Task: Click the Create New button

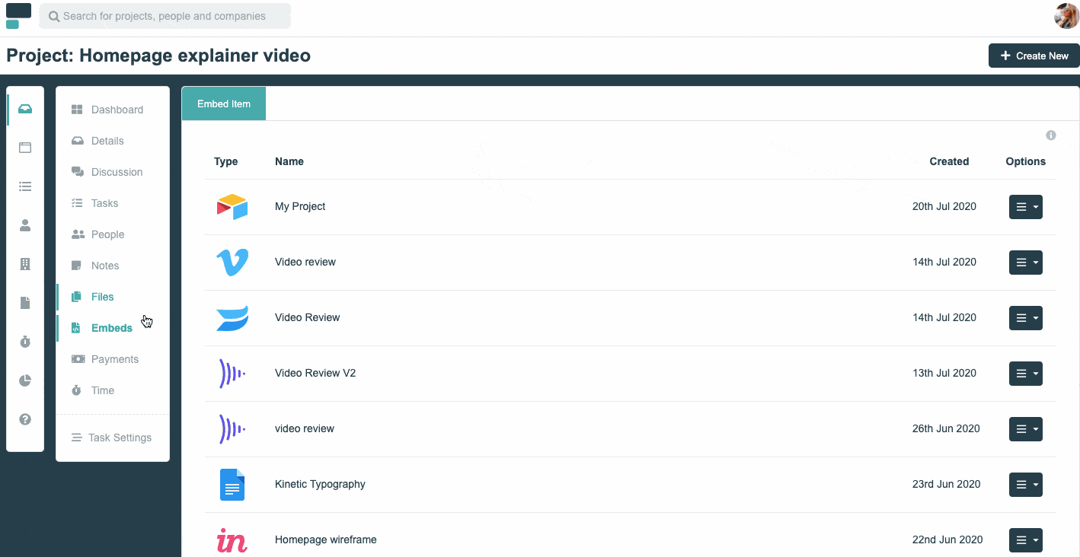Action: pyautogui.click(x=1034, y=56)
